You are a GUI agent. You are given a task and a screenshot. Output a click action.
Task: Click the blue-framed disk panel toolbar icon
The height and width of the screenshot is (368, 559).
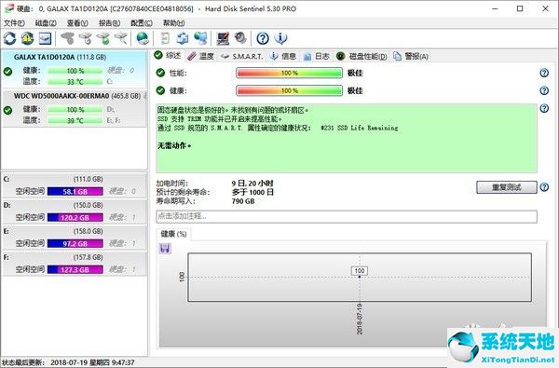point(46,38)
